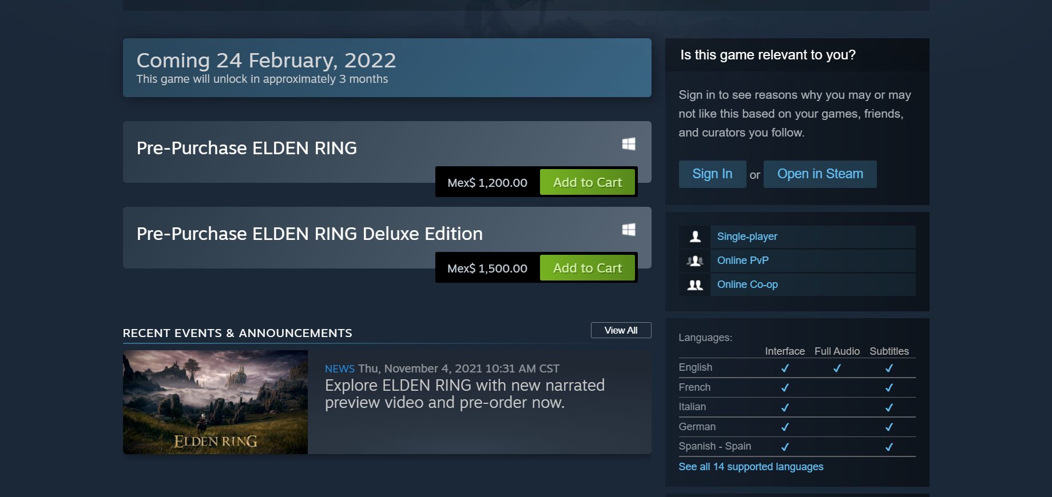The image size is (1052, 497).
Task: View all recent events and announcements
Action: 621,330
